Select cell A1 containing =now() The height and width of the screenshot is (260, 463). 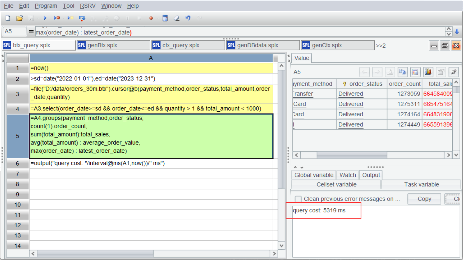151,68
